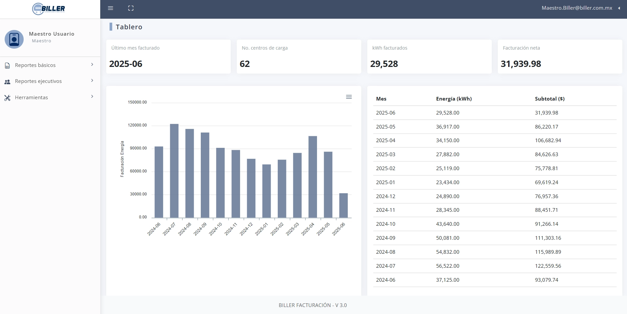Open the chart options menu icon
The width and height of the screenshot is (627, 314).
[349, 97]
